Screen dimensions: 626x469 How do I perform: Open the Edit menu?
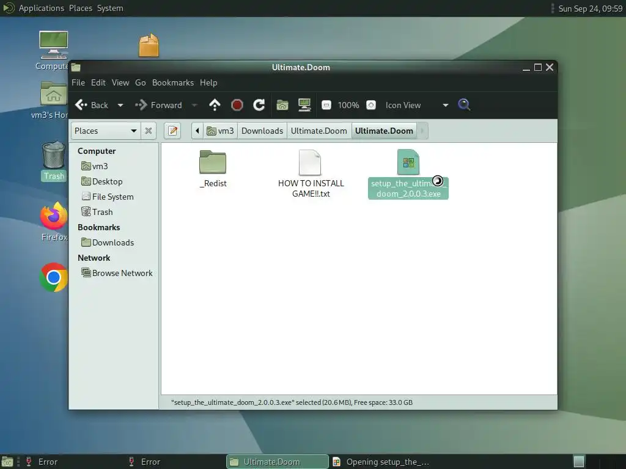tap(98, 82)
